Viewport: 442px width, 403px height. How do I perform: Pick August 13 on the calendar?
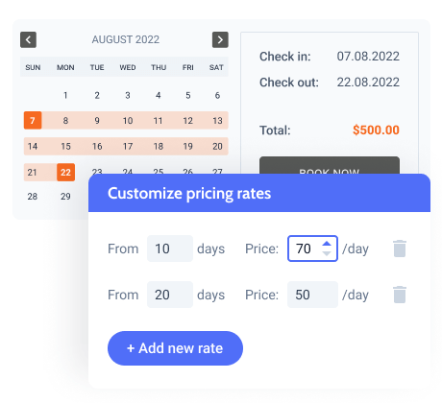pos(217,121)
